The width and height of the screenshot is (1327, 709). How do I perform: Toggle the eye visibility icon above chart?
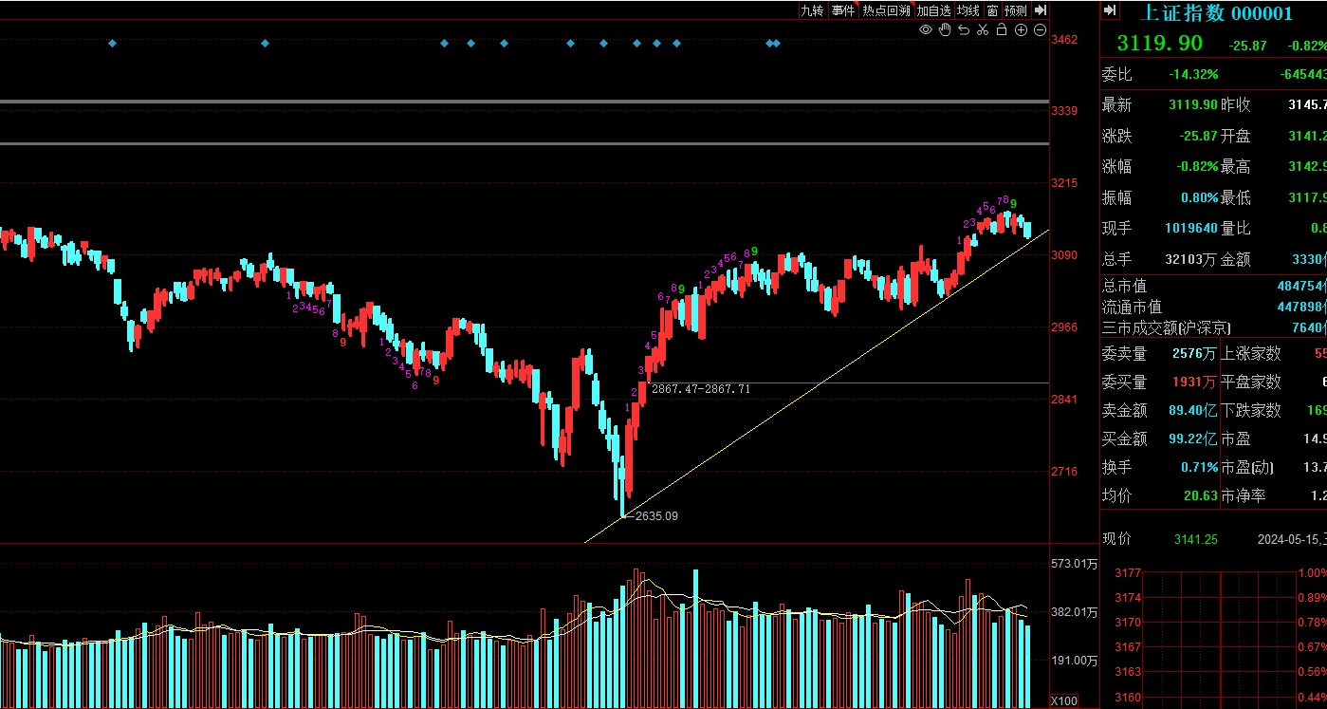click(x=926, y=29)
